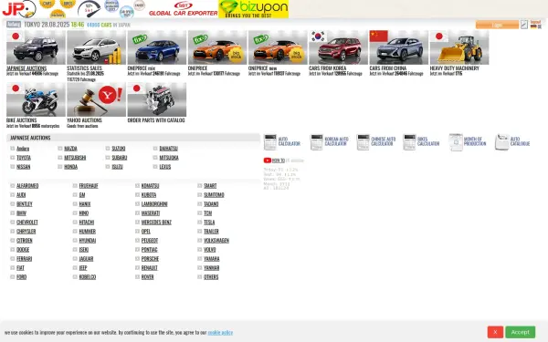
Task: Open the VOLVO brand link
Action: click(209, 250)
